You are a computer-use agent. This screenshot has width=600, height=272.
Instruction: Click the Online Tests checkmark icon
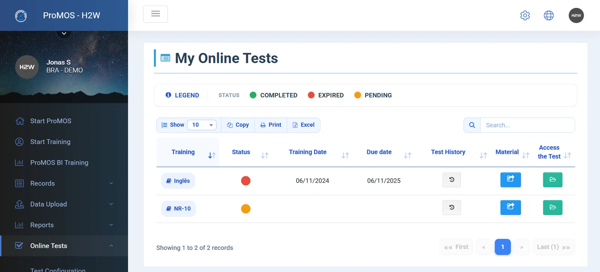pos(19,245)
